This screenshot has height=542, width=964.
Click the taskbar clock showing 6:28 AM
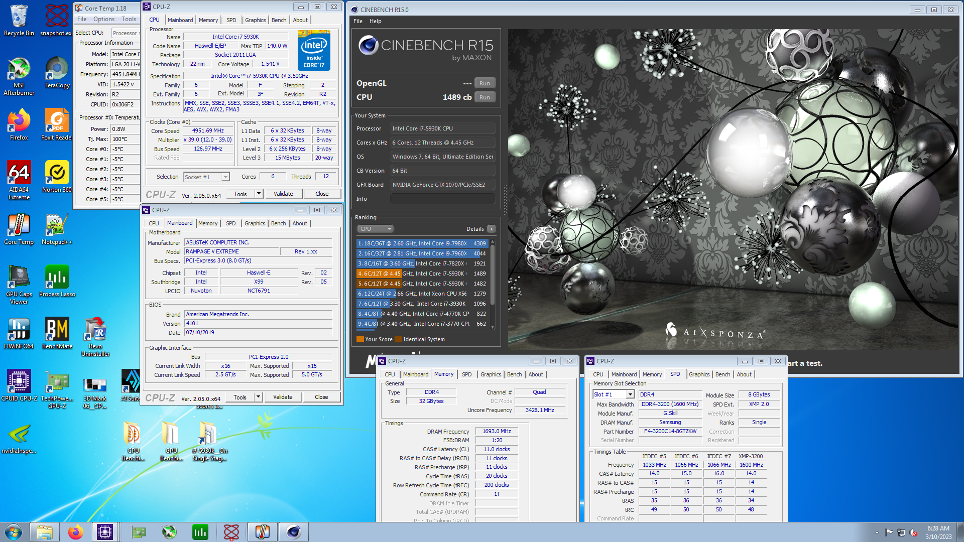pyautogui.click(x=938, y=532)
